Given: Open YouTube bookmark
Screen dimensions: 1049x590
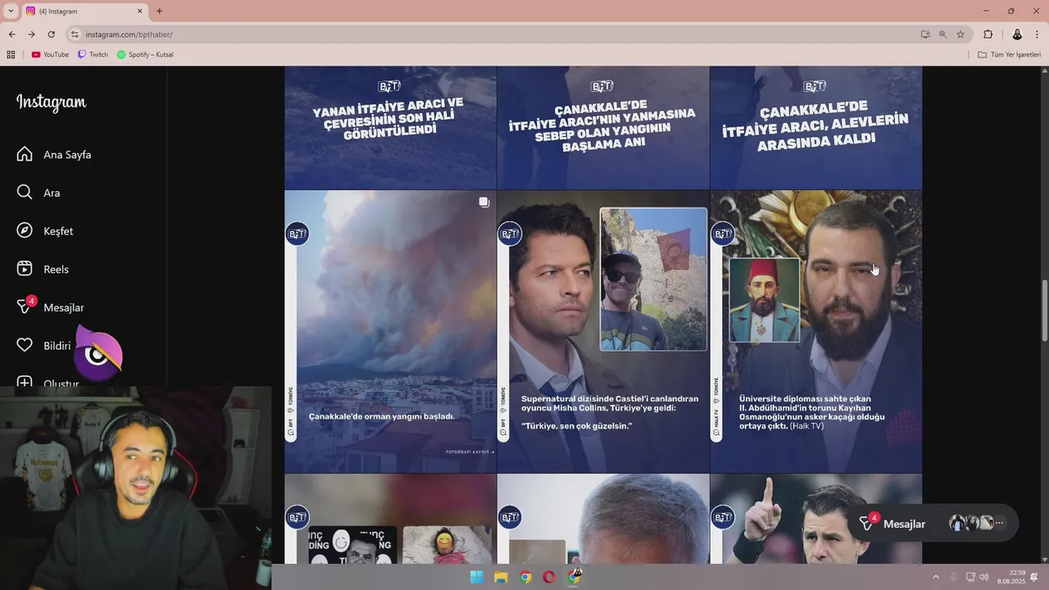Looking at the screenshot, I should click(x=50, y=55).
